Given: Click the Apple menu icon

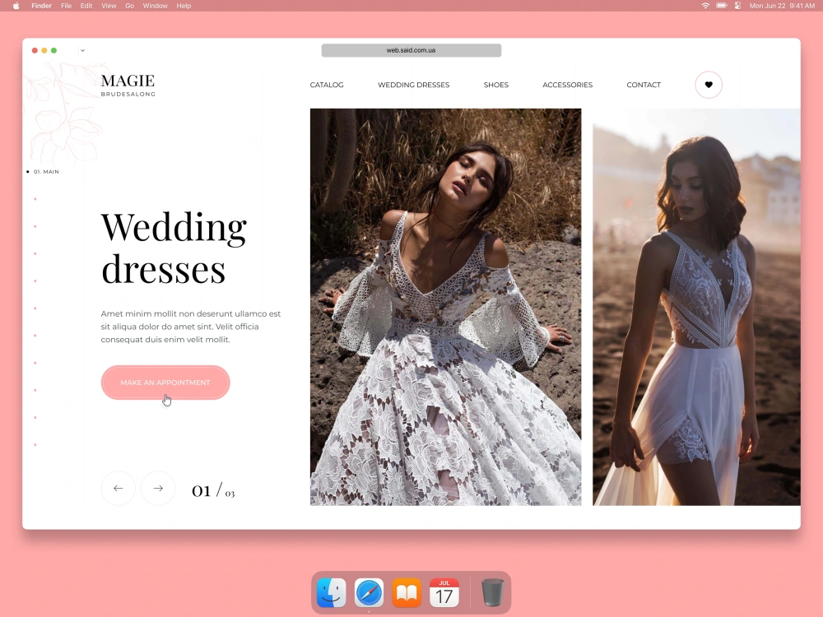Looking at the screenshot, I should pyautogui.click(x=16, y=6).
